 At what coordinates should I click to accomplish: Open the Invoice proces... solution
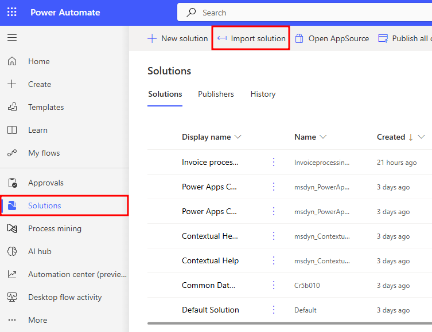tap(210, 162)
